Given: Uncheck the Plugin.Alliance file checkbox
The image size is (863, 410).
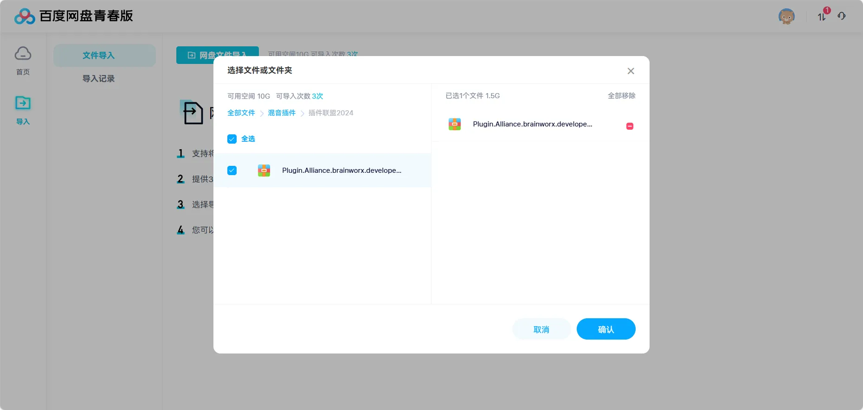Looking at the screenshot, I should pyautogui.click(x=232, y=170).
